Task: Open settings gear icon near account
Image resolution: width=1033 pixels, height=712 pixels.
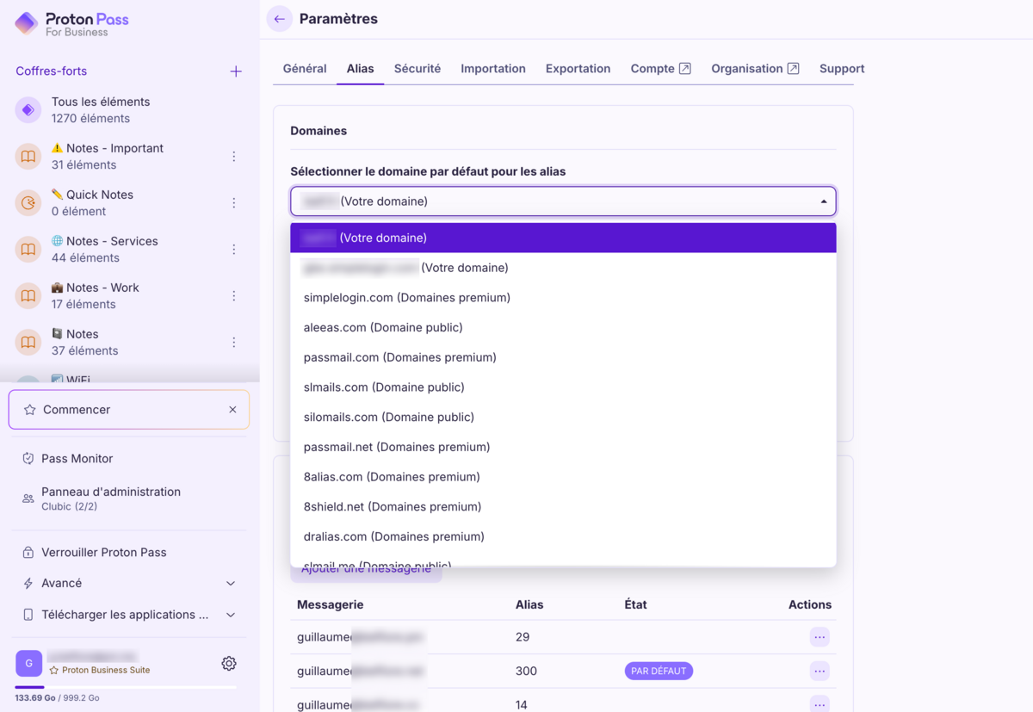Action: (229, 663)
